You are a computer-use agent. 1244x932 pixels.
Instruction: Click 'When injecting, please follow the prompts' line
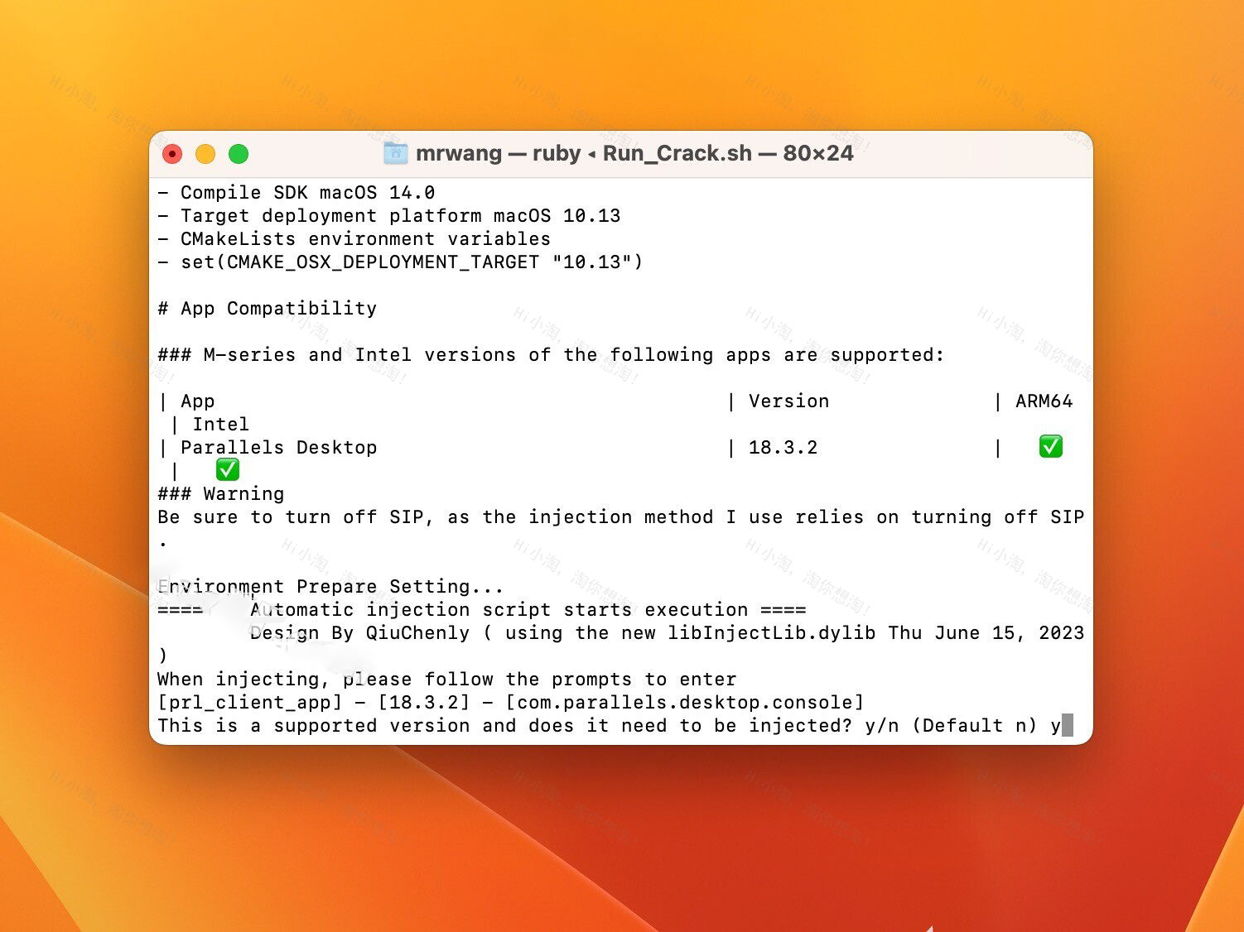tap(447, 680)
